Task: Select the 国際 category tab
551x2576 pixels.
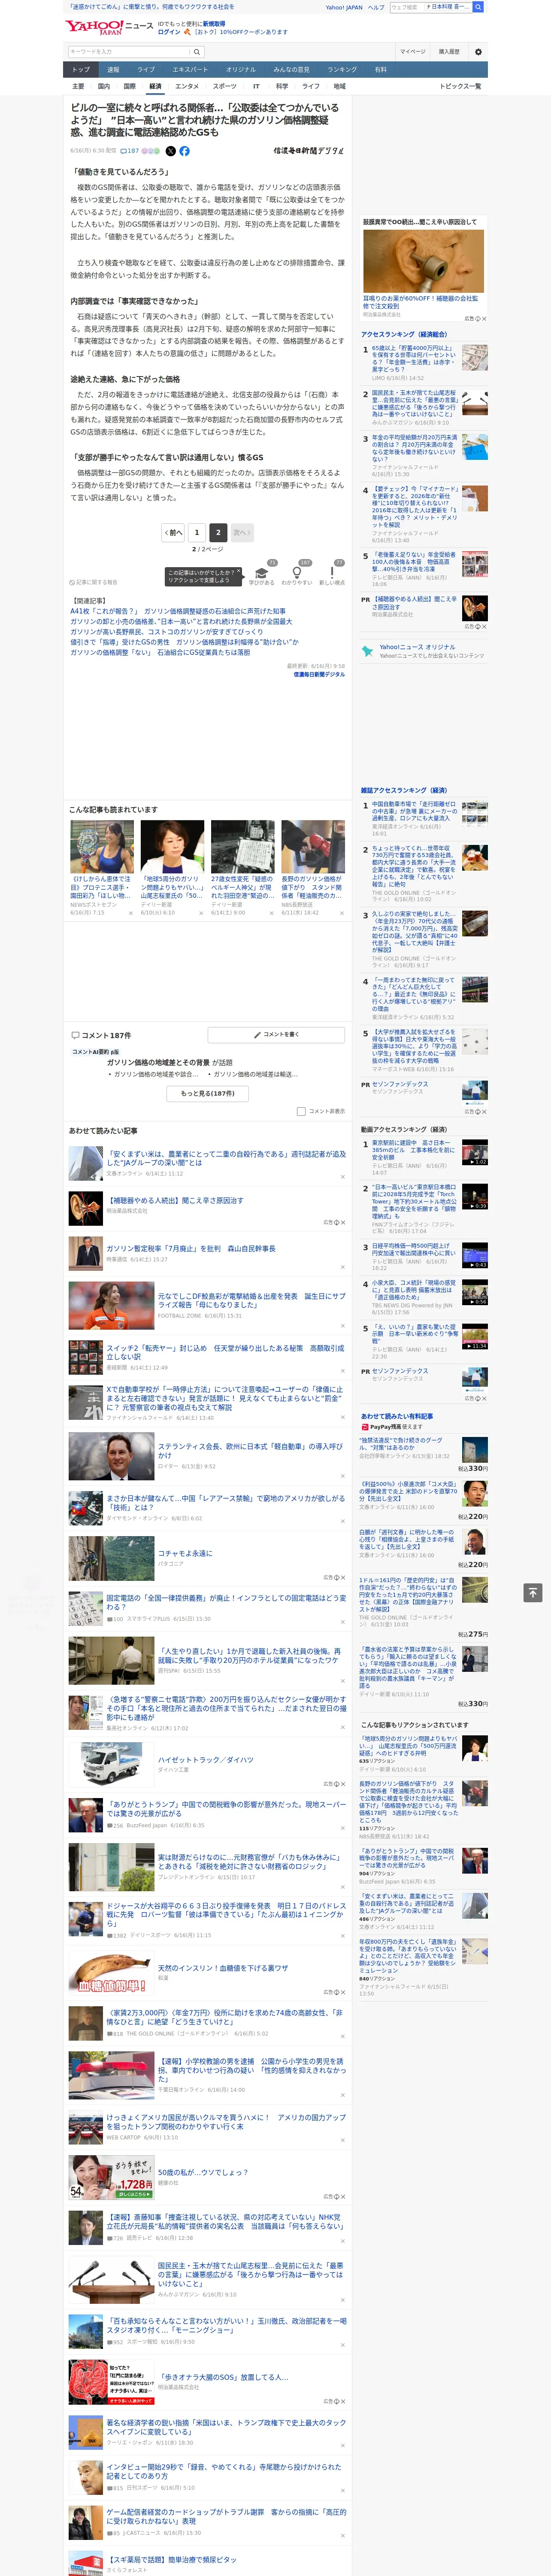Action: (x=129, y=87)
